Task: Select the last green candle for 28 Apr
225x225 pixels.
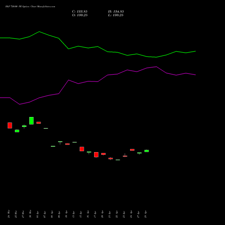Action: 147,151
